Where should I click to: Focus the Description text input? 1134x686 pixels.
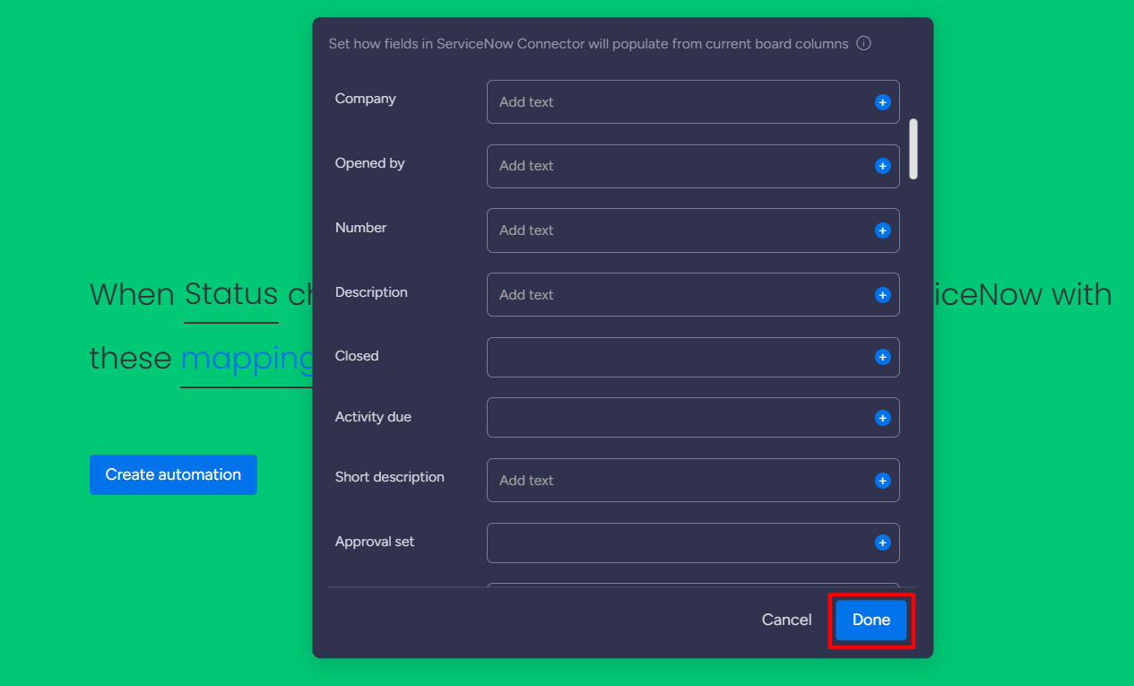coord(693,295)
